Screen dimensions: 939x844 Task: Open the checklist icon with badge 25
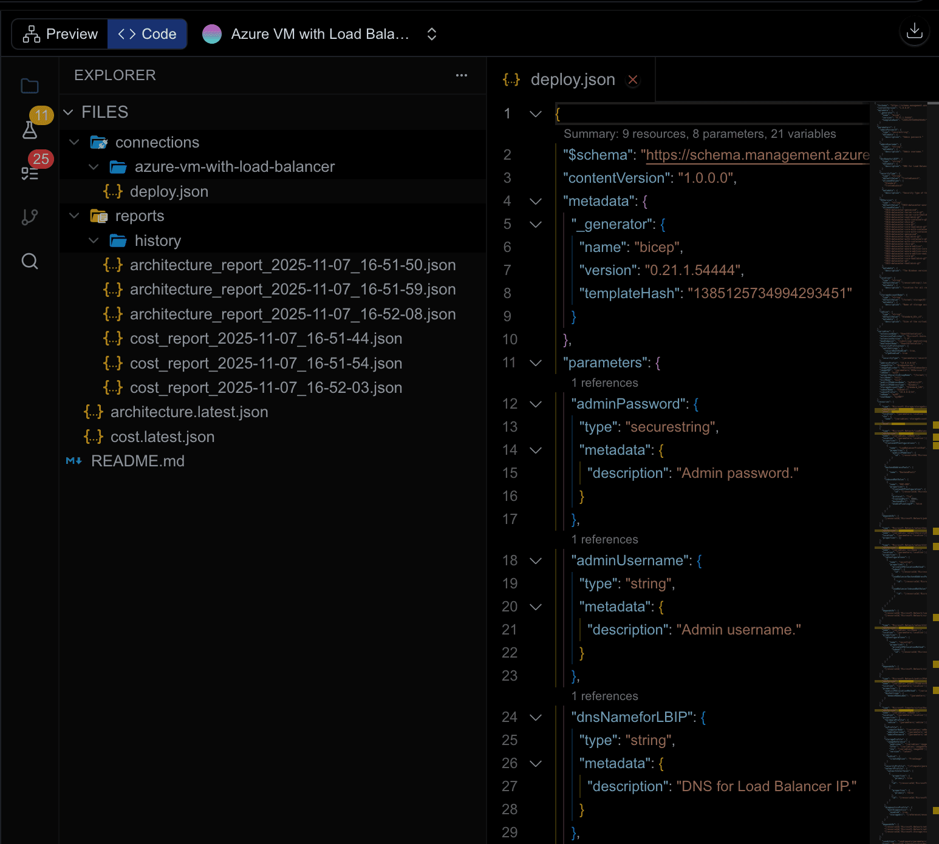coord(30,174)
